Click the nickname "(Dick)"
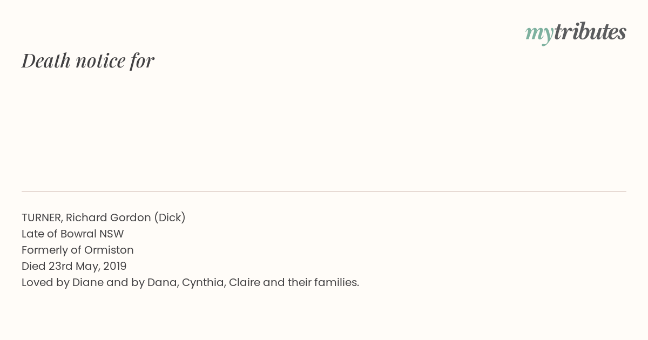The height and width of the screenshot is (340, 648). 170,217
